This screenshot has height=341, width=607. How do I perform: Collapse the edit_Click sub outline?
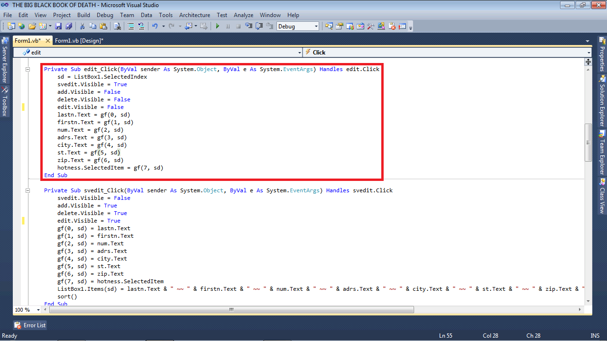pos(27,69)
